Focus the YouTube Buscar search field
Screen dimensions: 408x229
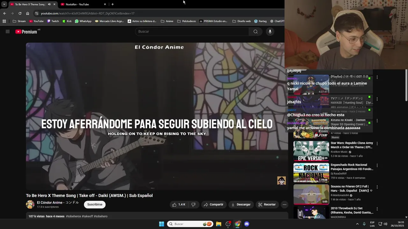[192, 31]
